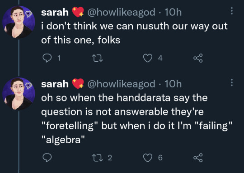Share the handdarata tweet
The height and width of the screenshot is (173, 244).
[198, 158]
